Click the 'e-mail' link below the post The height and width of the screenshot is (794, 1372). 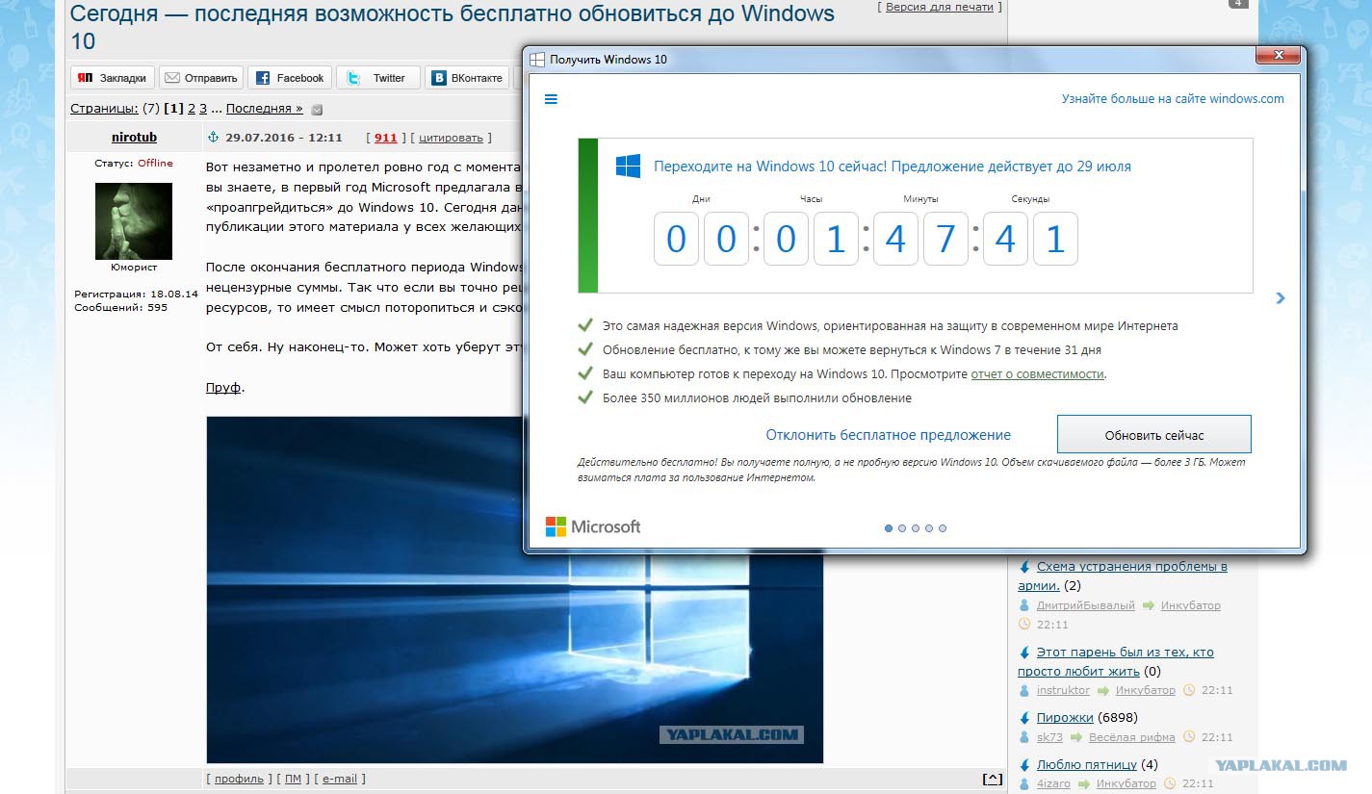click(340, 779)
